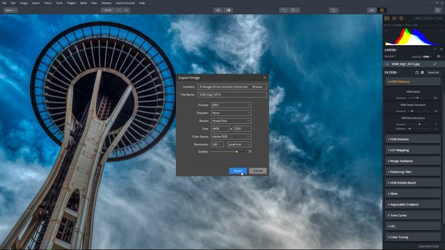Click the Reset All filters button
The image size is (445, 250).
click(x=433, y=72)
